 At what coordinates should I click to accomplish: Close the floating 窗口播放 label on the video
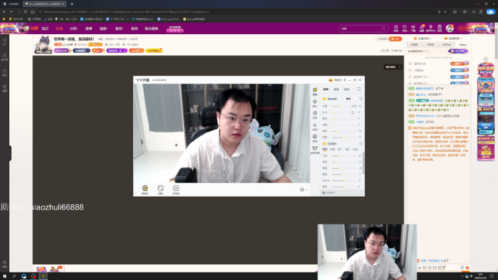pyautogui.click(x=400, y=67)
